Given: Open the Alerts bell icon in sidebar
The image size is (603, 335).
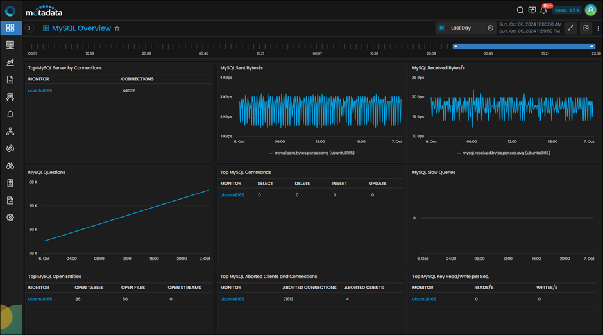Looking at the screenshot, I should tap(10, 114).
